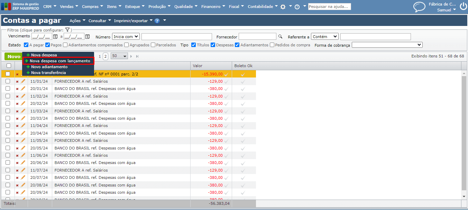The width and height of the screenshot is (468, 210).
Task: Open the Número 'Inicia com' dropdown
Action: (x=126, y=37)
